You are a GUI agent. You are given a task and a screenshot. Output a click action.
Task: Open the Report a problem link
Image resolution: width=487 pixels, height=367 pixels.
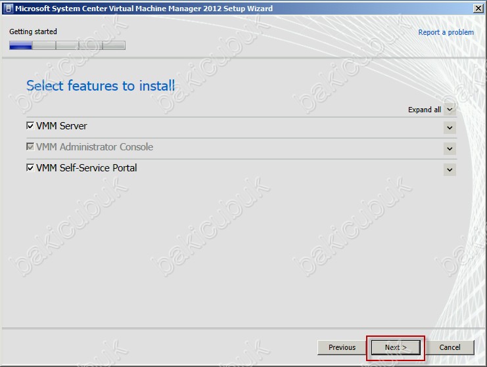[x=446, y=32]
